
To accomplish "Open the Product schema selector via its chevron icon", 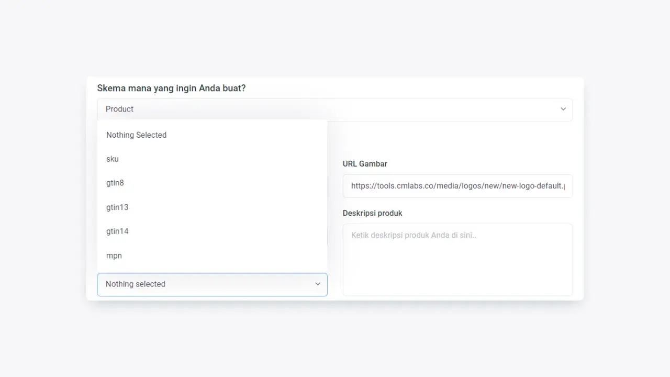I will click(563, 109).
